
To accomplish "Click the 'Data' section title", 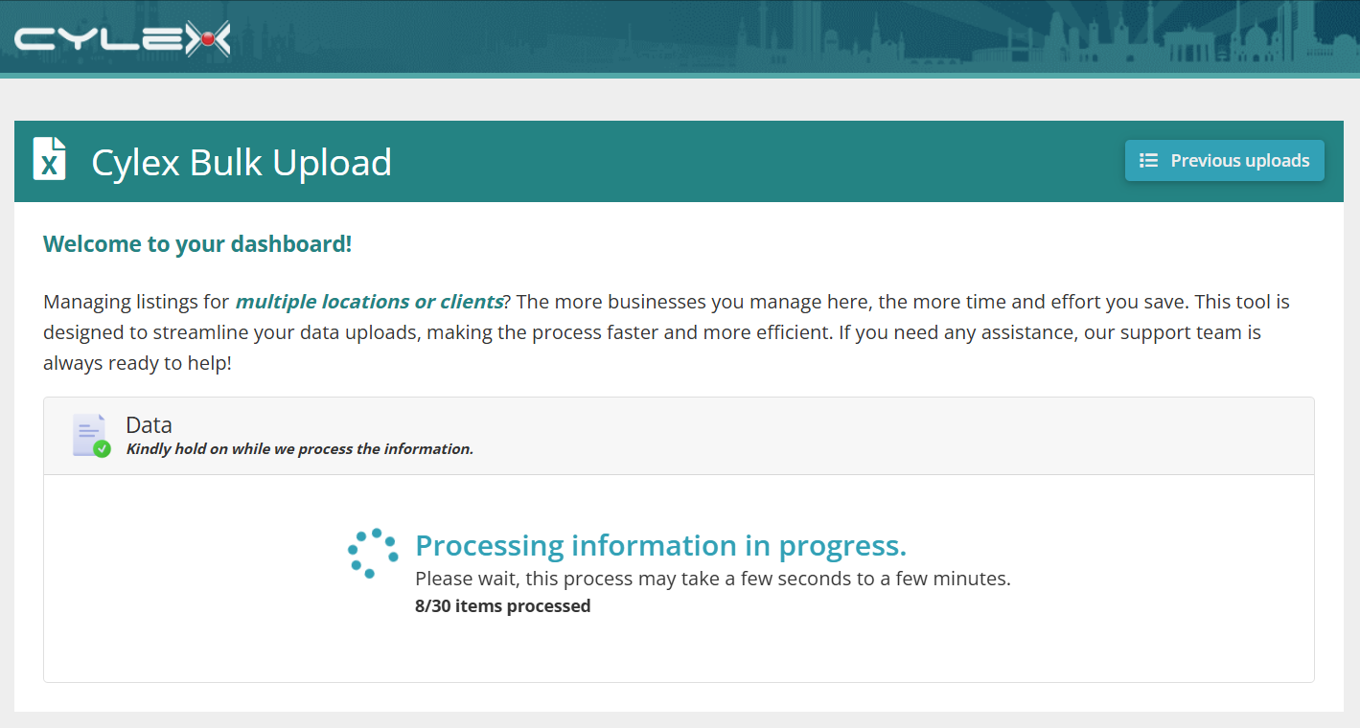I will [149, 425].
